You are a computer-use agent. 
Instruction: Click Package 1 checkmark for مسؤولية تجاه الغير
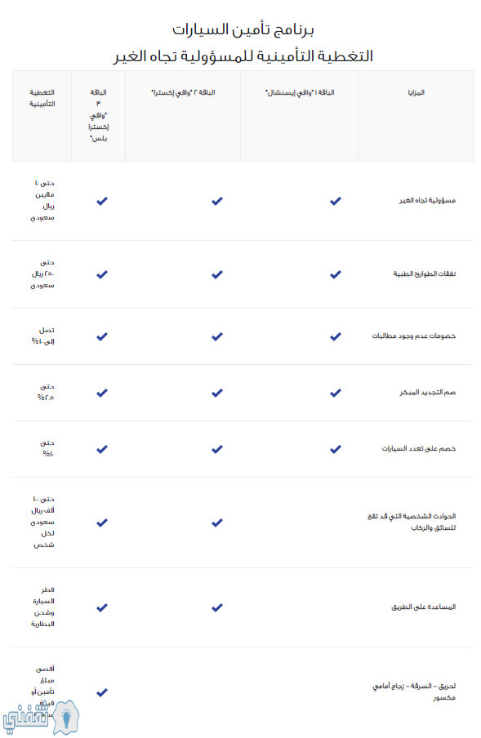[x=335, y=201]
